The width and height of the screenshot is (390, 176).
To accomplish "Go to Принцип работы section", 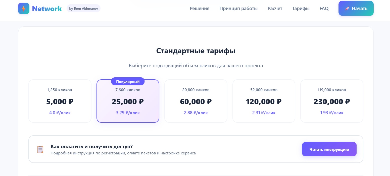I will click(238, 9).
